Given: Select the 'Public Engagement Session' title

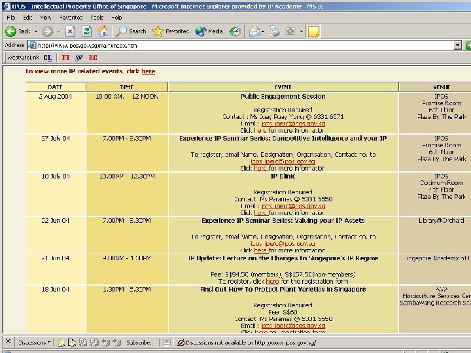Looking at the screenshot, I should click(x=283, y=97).
